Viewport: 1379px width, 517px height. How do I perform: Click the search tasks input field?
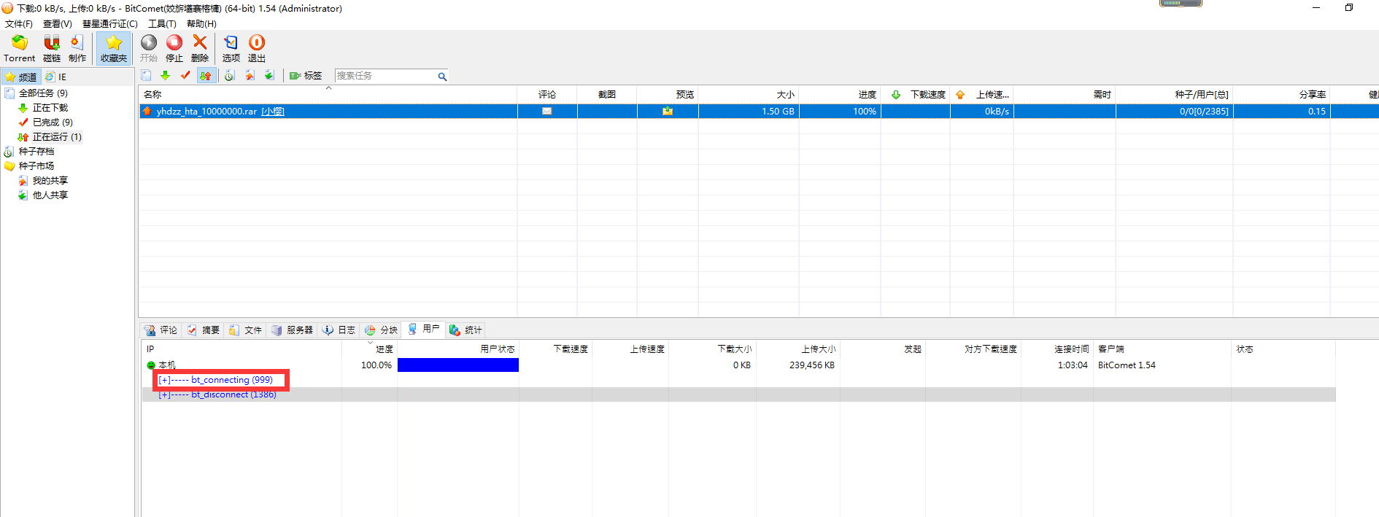384,76
